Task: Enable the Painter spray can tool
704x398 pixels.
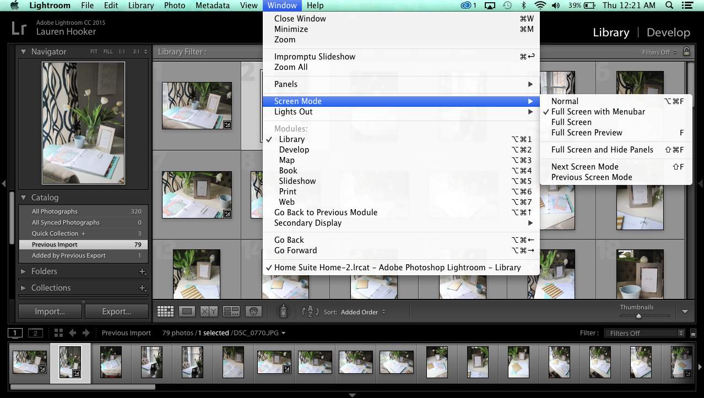Action: 284,311
